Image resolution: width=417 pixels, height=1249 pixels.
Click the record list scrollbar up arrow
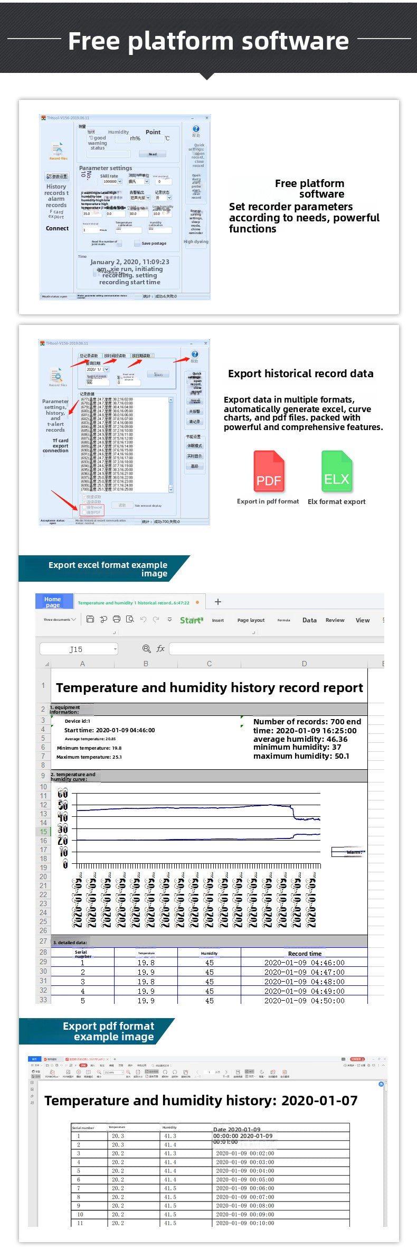[170, 400]
